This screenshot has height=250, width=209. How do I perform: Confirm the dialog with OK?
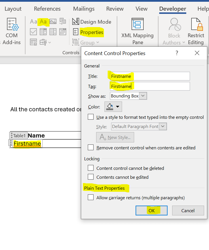[151, 210]
